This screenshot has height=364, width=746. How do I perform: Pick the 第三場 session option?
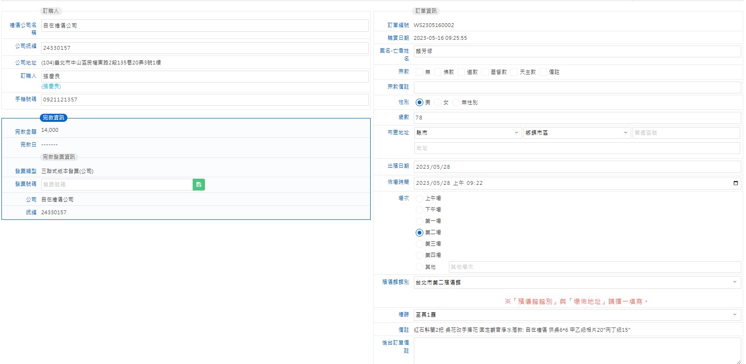[420, 244]
